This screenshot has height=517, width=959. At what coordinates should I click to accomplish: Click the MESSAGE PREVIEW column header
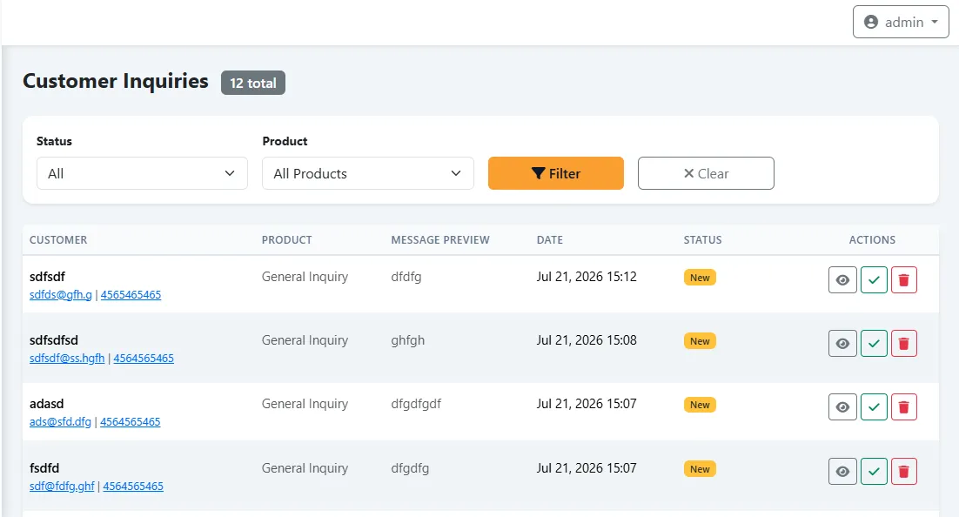click(x=440, y=240)
